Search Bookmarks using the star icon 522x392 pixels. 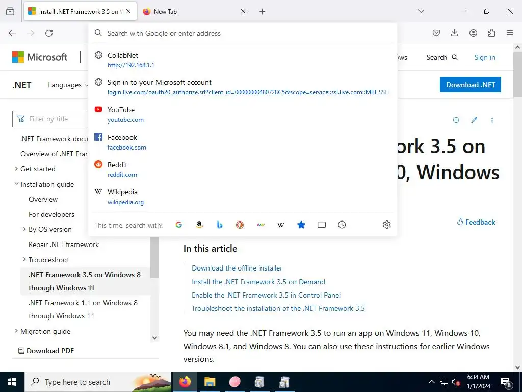[x=301, y=225]
